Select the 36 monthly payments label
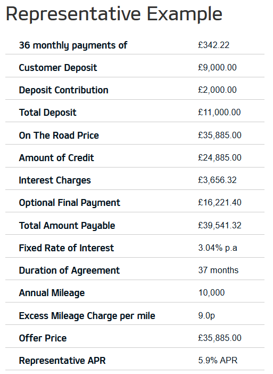This screenshot has height=374, width=273. 73,45
